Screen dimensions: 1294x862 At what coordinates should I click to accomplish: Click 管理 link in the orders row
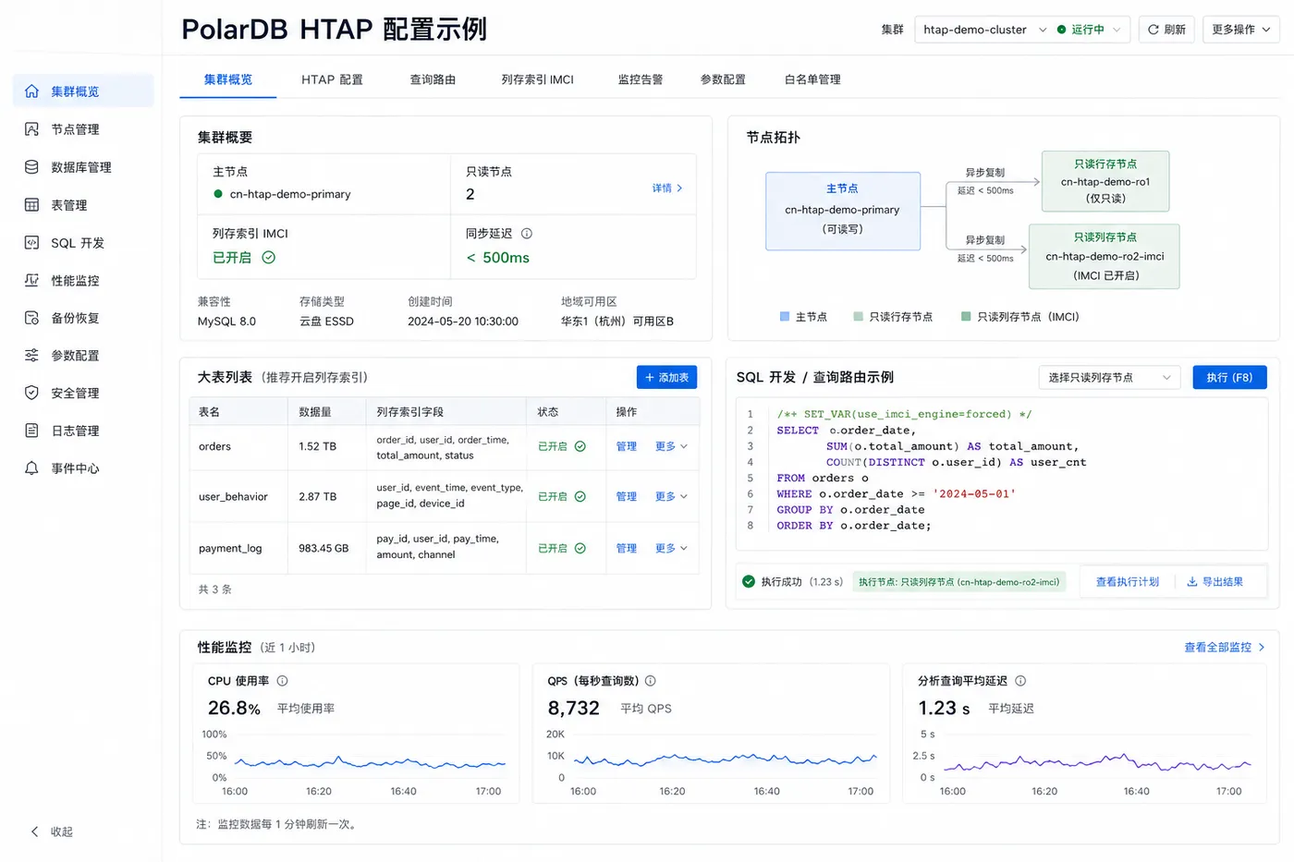pyautogui.click(x=627, y=446)
